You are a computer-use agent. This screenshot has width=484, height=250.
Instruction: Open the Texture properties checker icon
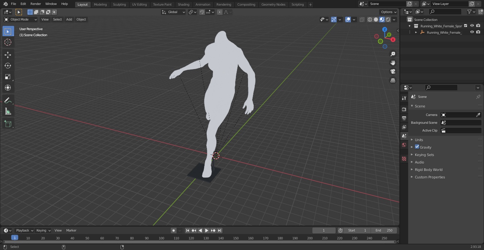(x=404, y=159)
